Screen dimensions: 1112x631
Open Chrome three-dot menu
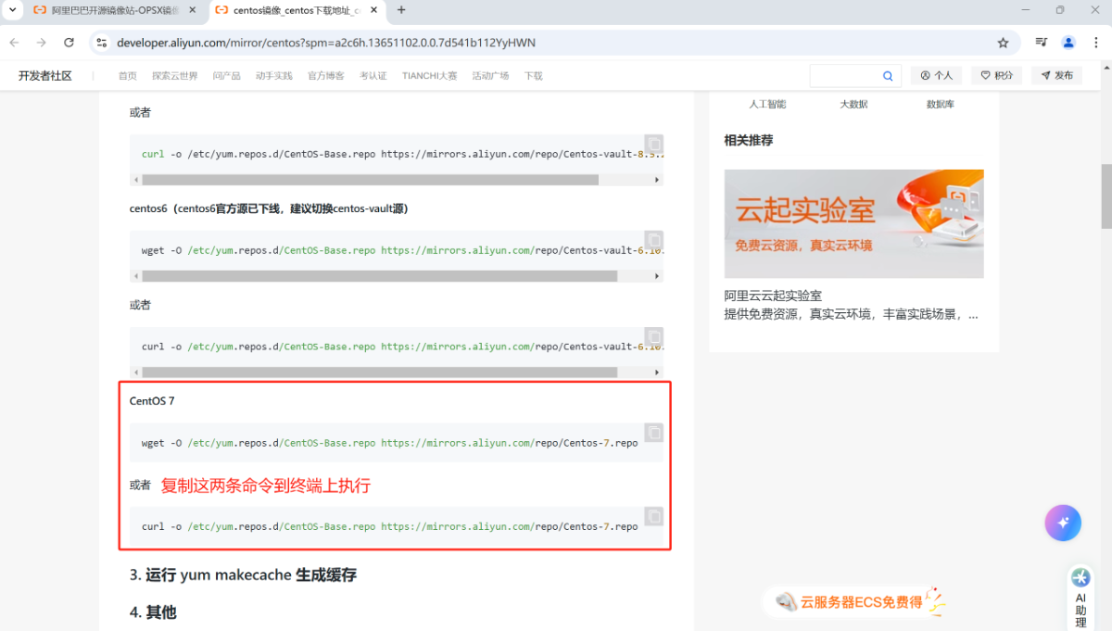click(1096, 43)
